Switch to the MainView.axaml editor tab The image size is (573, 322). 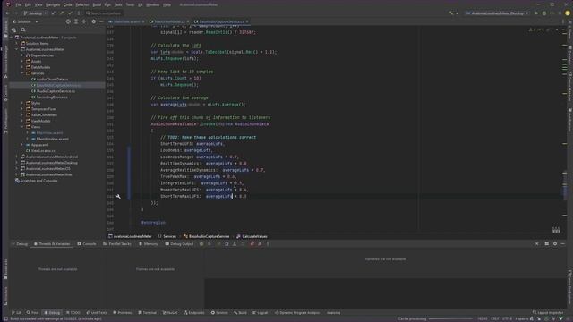click(x=126, y=21)
